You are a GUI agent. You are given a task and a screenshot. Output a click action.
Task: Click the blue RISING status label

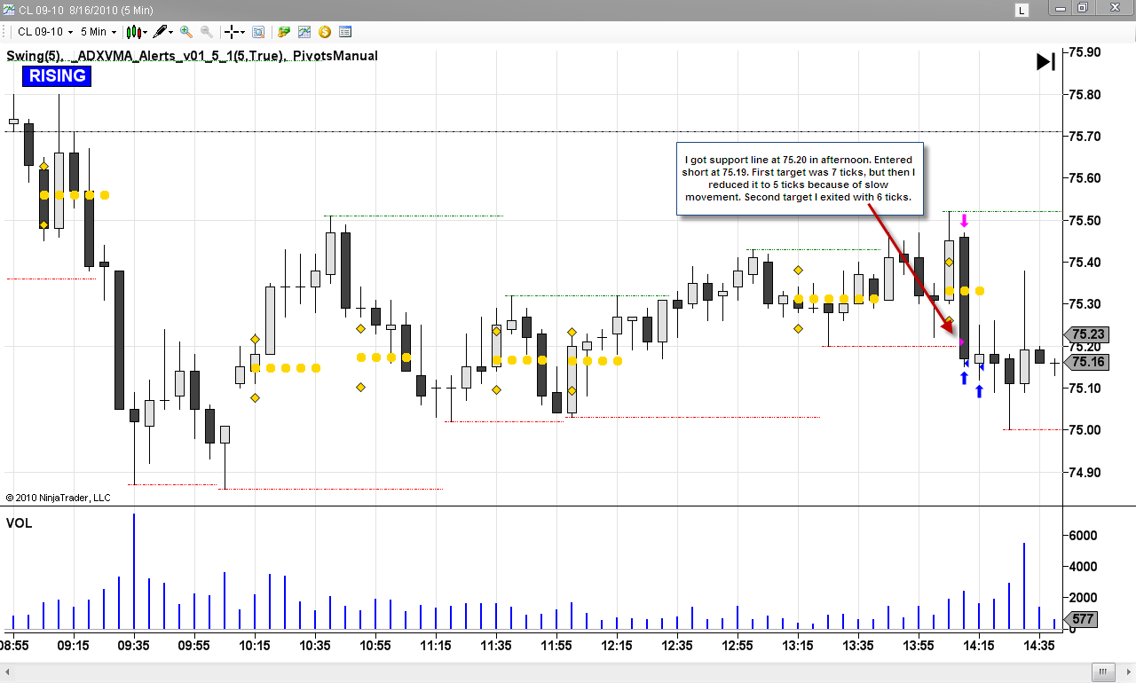pyautogui.click(x=57, y=76)
